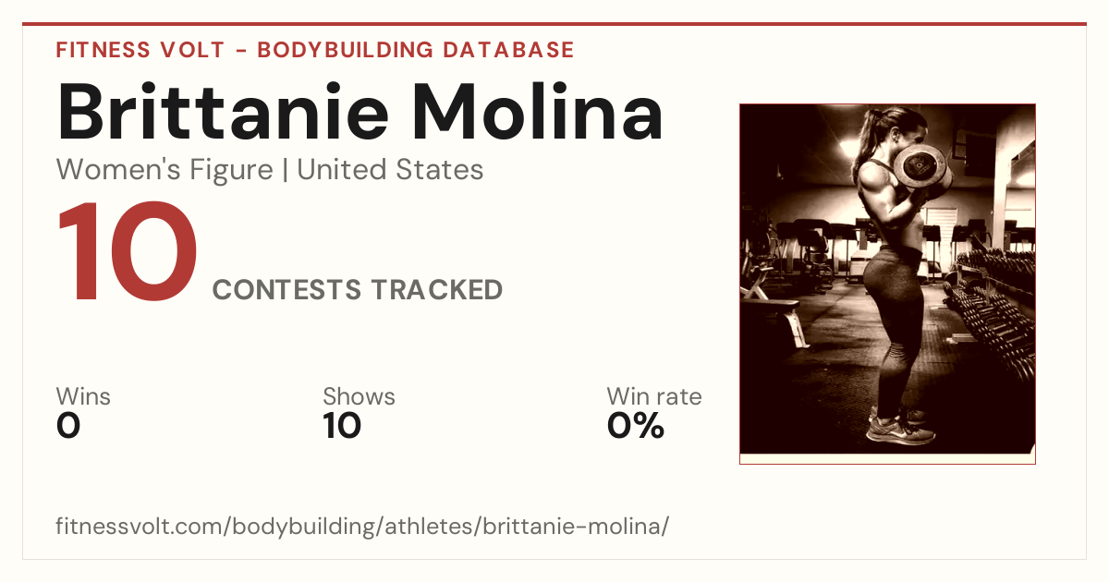Click the sneakers in the athlete photo
Image resolution: width=1109 pixels, height=582 pixels.
(899, 427)
